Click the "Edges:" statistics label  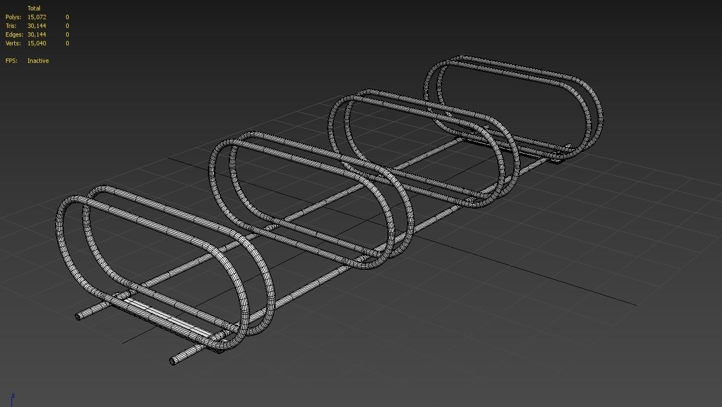[x=15, y=34]
